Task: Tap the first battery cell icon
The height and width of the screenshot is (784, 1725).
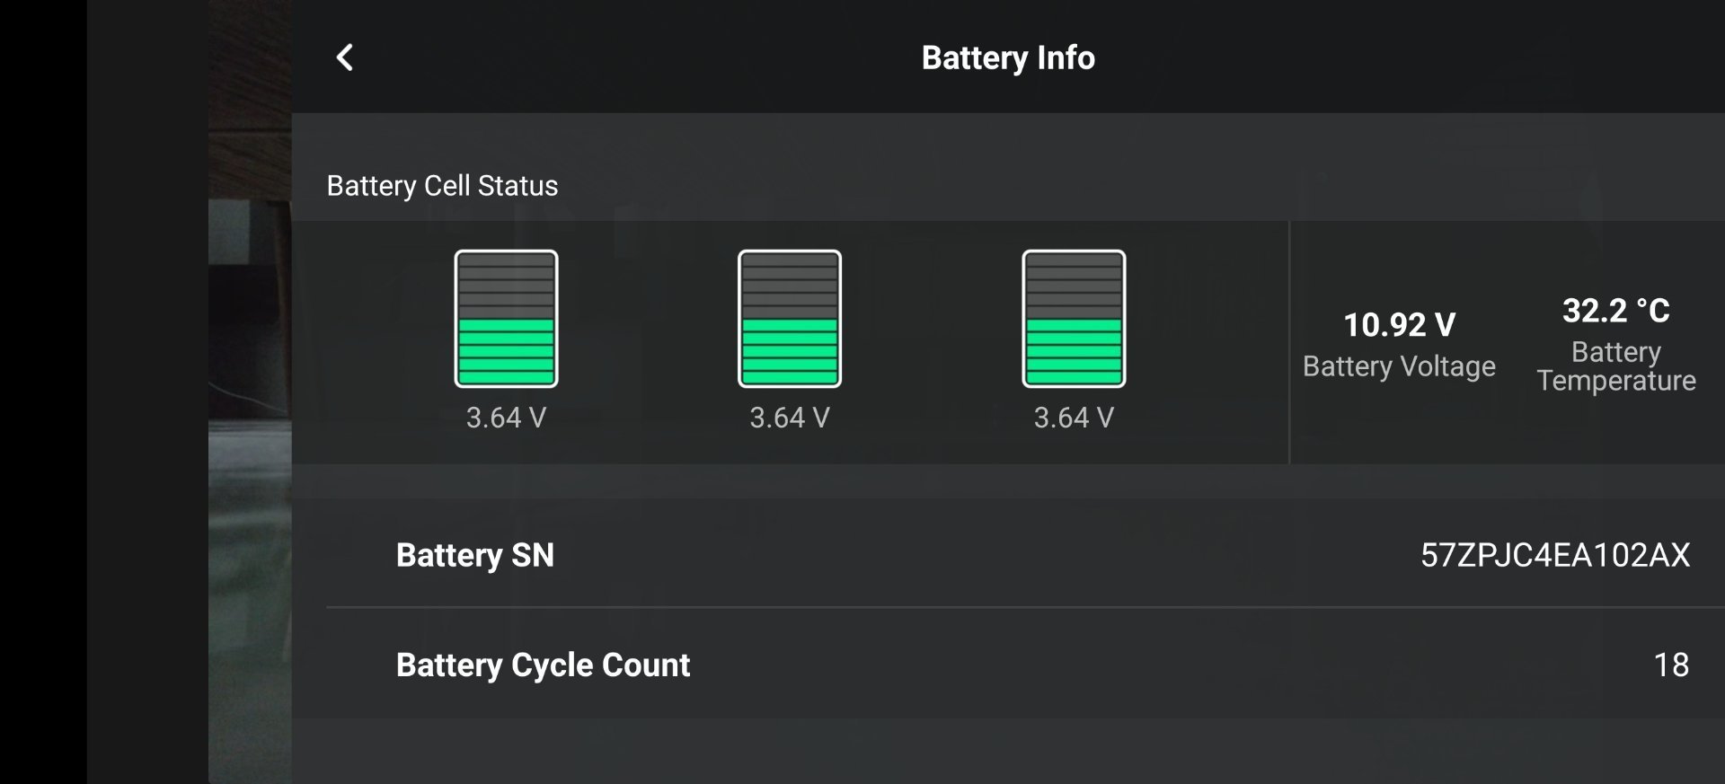Action: (506, 319)
